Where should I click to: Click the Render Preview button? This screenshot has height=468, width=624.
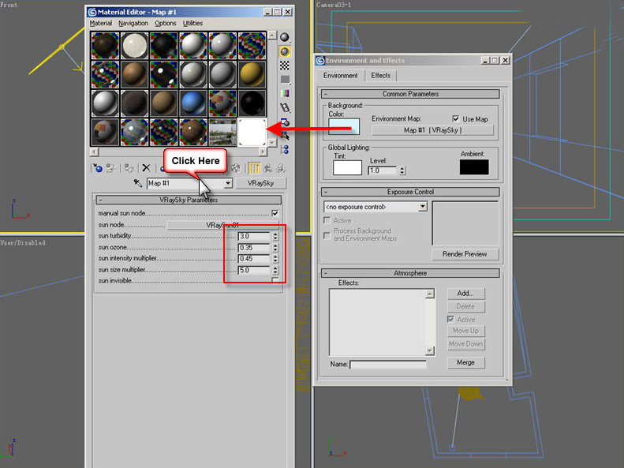click(x=465, y=254)
